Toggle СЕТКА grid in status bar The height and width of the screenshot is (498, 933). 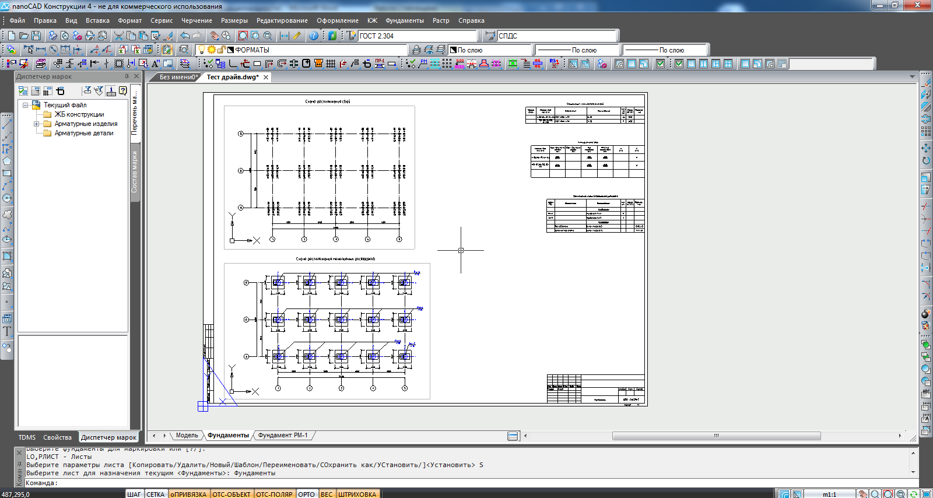(x=155, y=494)
